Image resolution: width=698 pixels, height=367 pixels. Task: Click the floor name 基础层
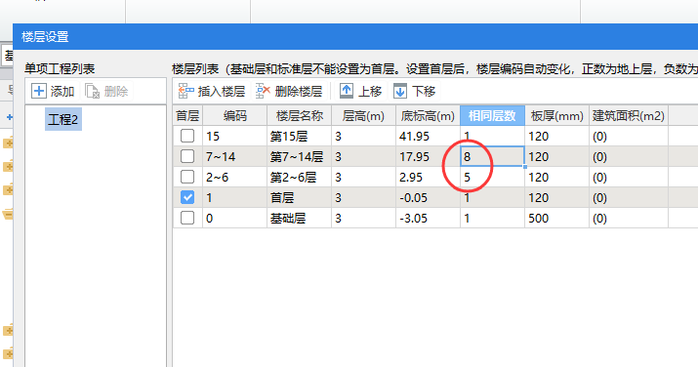tap(299, 218)
